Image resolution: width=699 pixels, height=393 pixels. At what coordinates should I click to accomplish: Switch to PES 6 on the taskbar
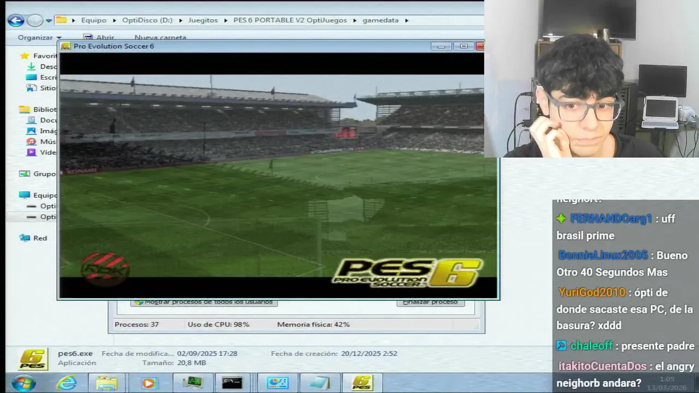(362, 383)
